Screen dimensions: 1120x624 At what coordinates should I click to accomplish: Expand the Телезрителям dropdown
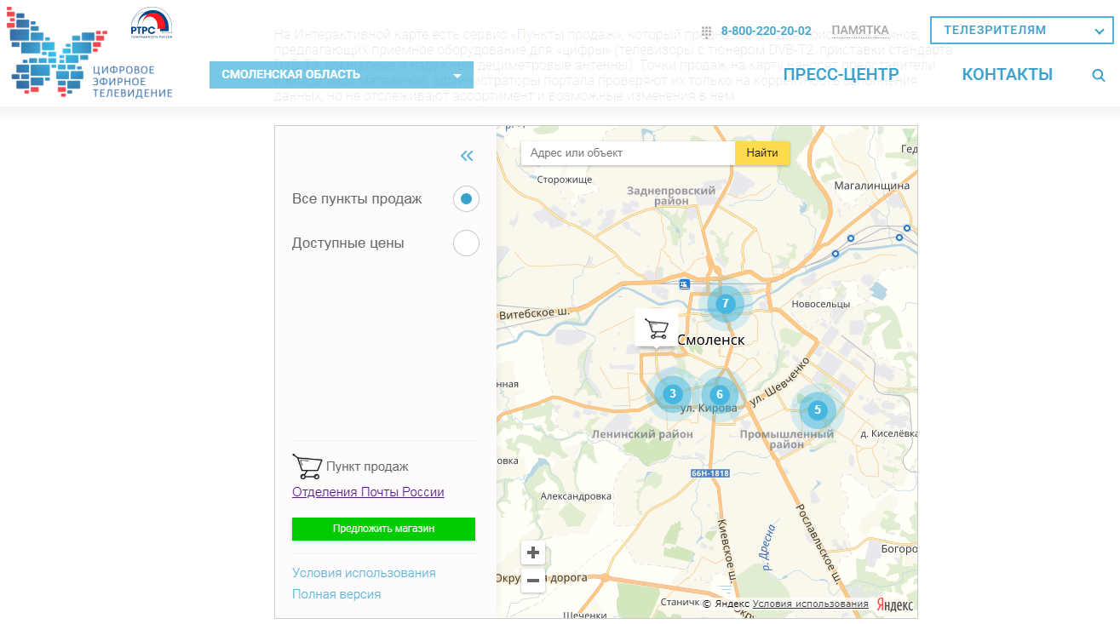pos(1022,30)
